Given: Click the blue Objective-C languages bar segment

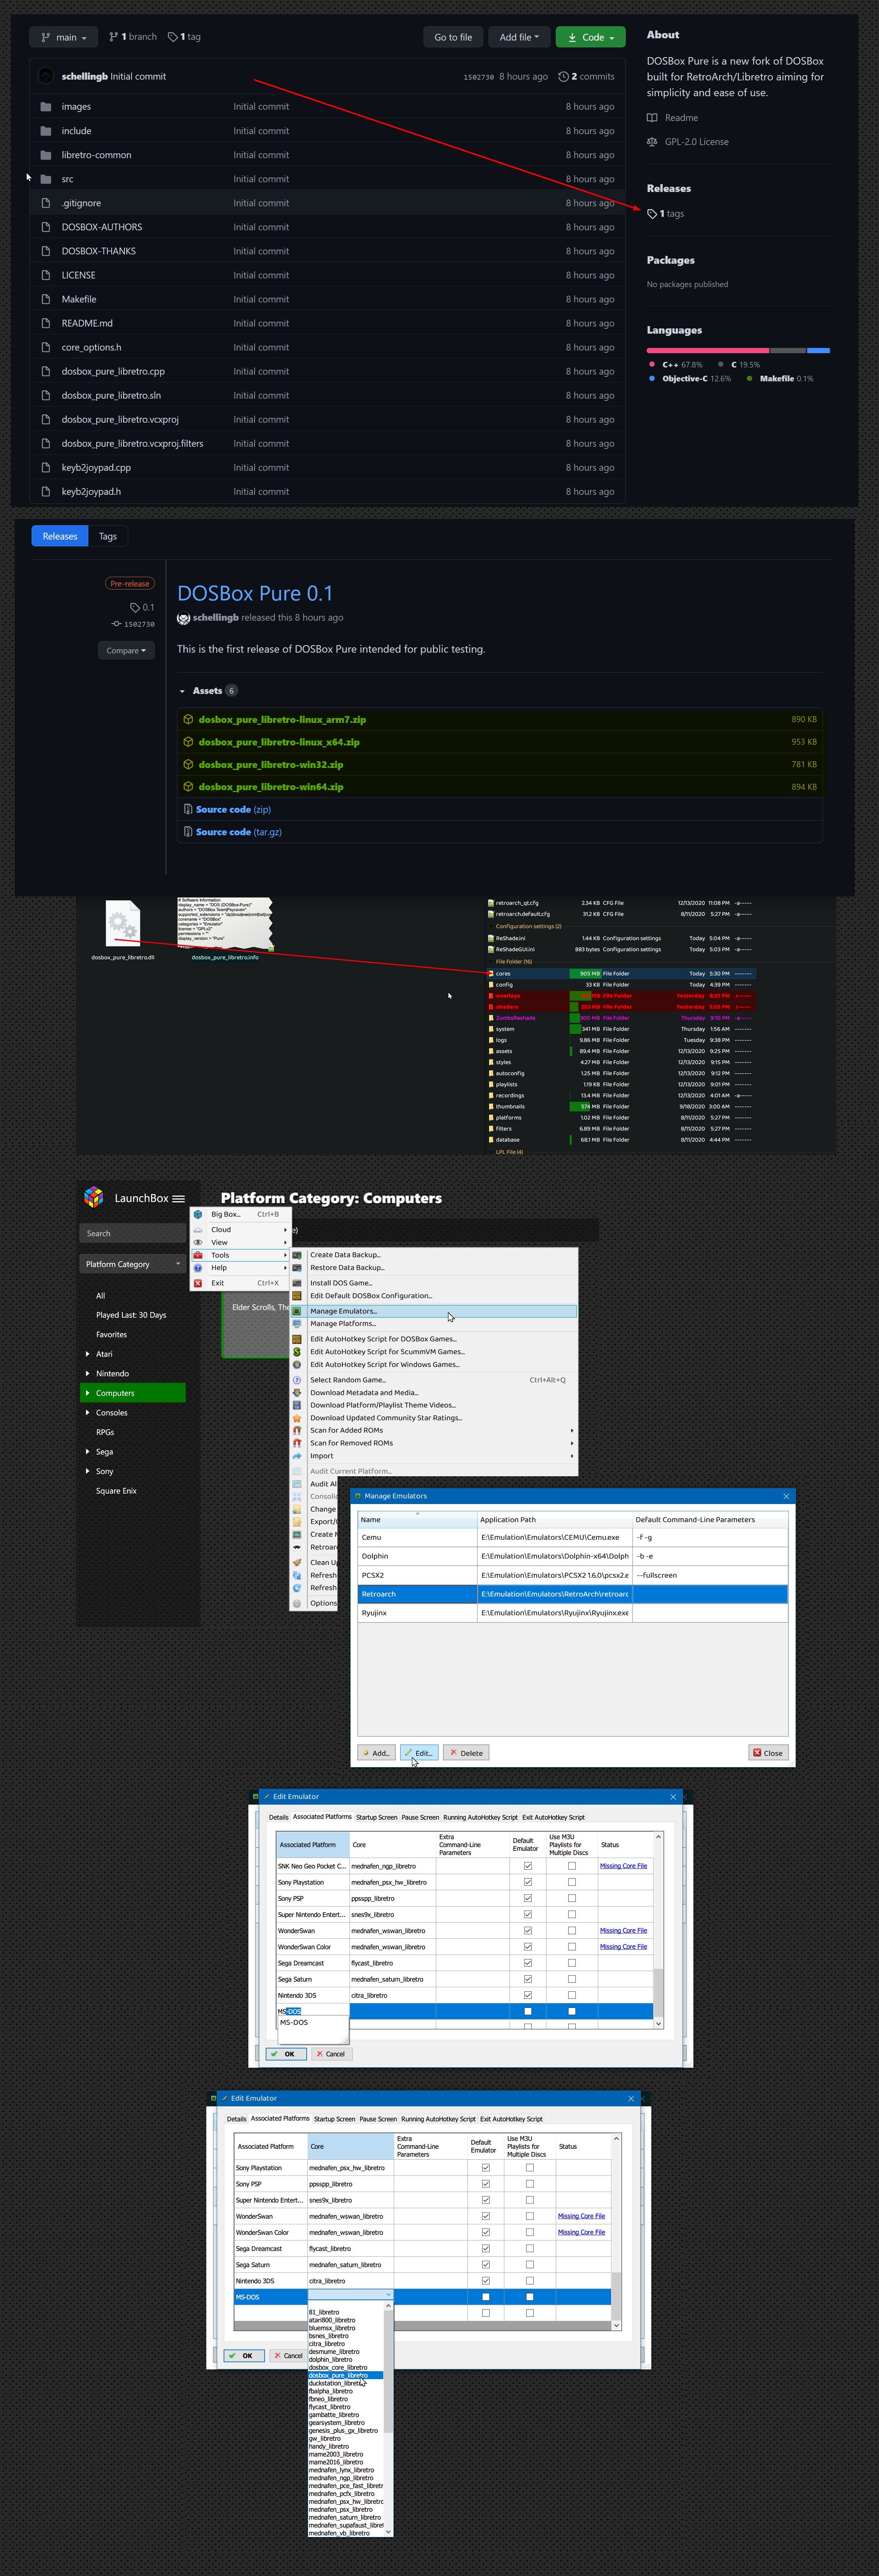Looking at the screenshot, I should pos(818,351).
